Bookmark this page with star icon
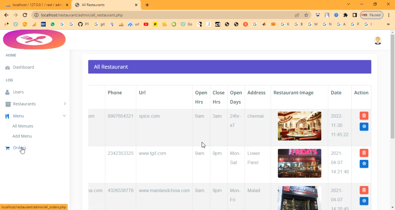This screenshot has height=210, width=395. click(306, 15)
